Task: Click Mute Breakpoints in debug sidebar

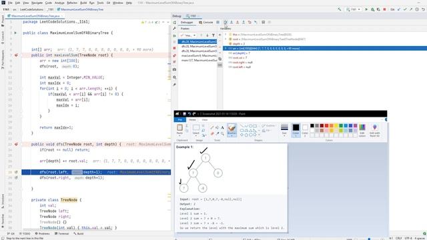Action: pos(175,62)
